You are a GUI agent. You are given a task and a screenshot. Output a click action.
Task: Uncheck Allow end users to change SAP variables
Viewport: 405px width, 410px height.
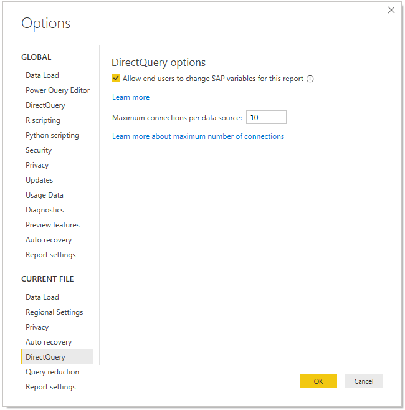click(x=116, y=78)
